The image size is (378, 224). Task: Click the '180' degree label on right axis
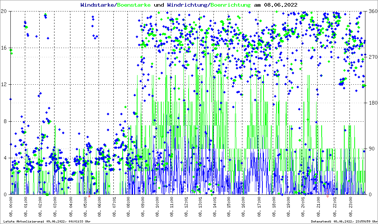[x=372, y=103]
